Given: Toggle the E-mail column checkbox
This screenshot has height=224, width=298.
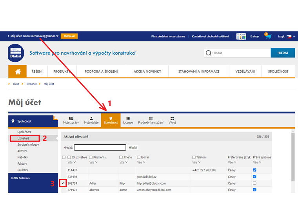Looking at the screenshot, I should pos(139,157).
